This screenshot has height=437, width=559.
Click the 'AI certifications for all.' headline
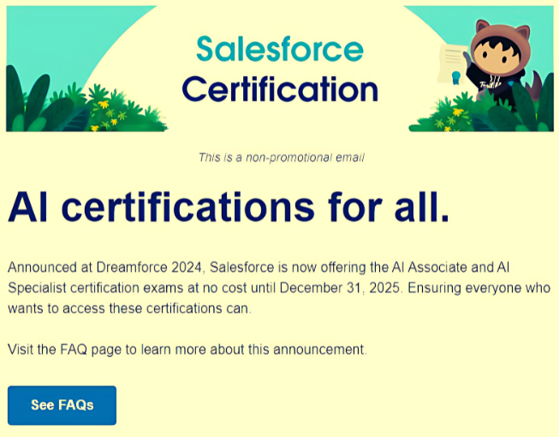[x=229, y=207]
